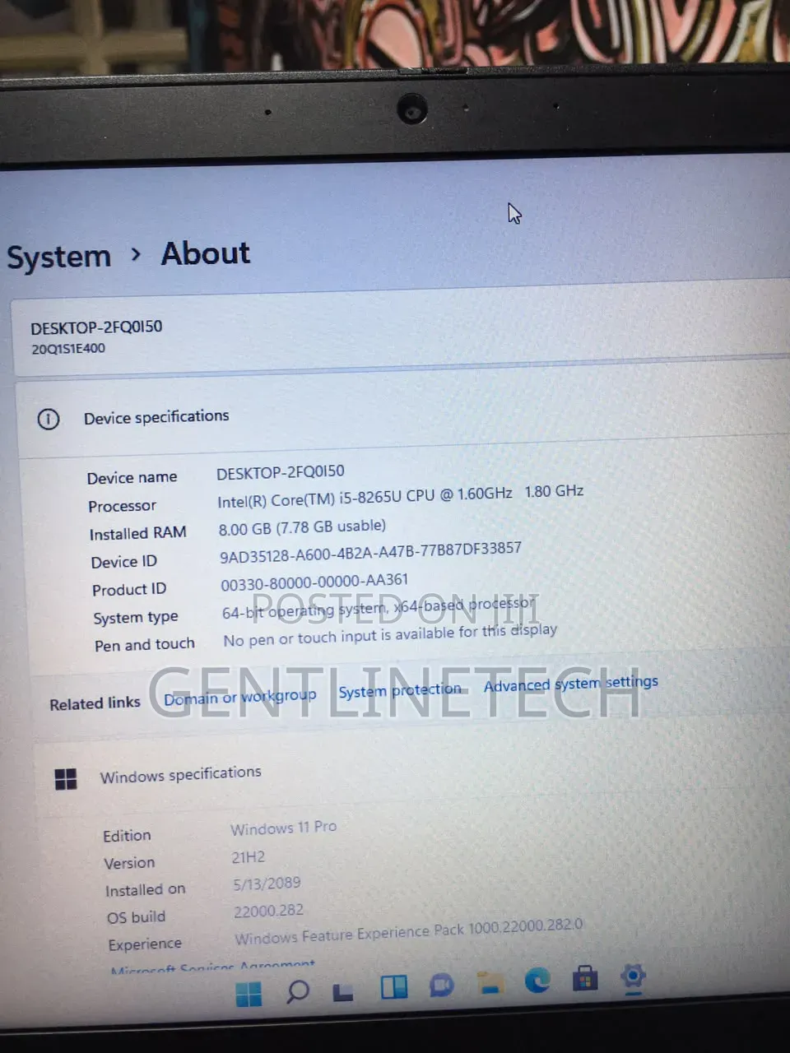The height and width of the screenshot is (1053, 790).
Task: Click the Device name label
Action: [132, 478]
